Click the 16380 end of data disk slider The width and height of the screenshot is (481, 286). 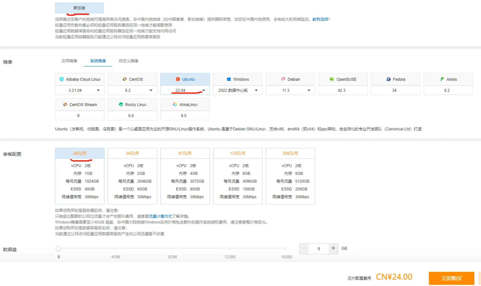tap(286, 249)
